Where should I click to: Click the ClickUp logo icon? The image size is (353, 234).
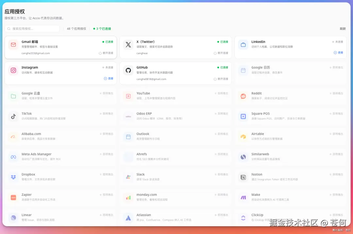click(x=244, y=218)
